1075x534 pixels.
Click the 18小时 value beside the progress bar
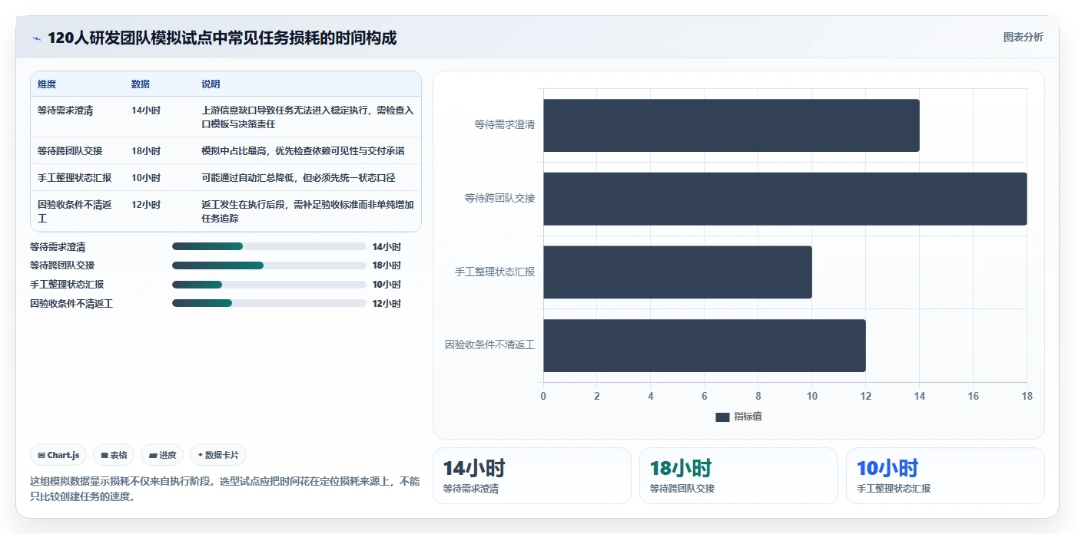pyautogui.click(x=387, y=265)
